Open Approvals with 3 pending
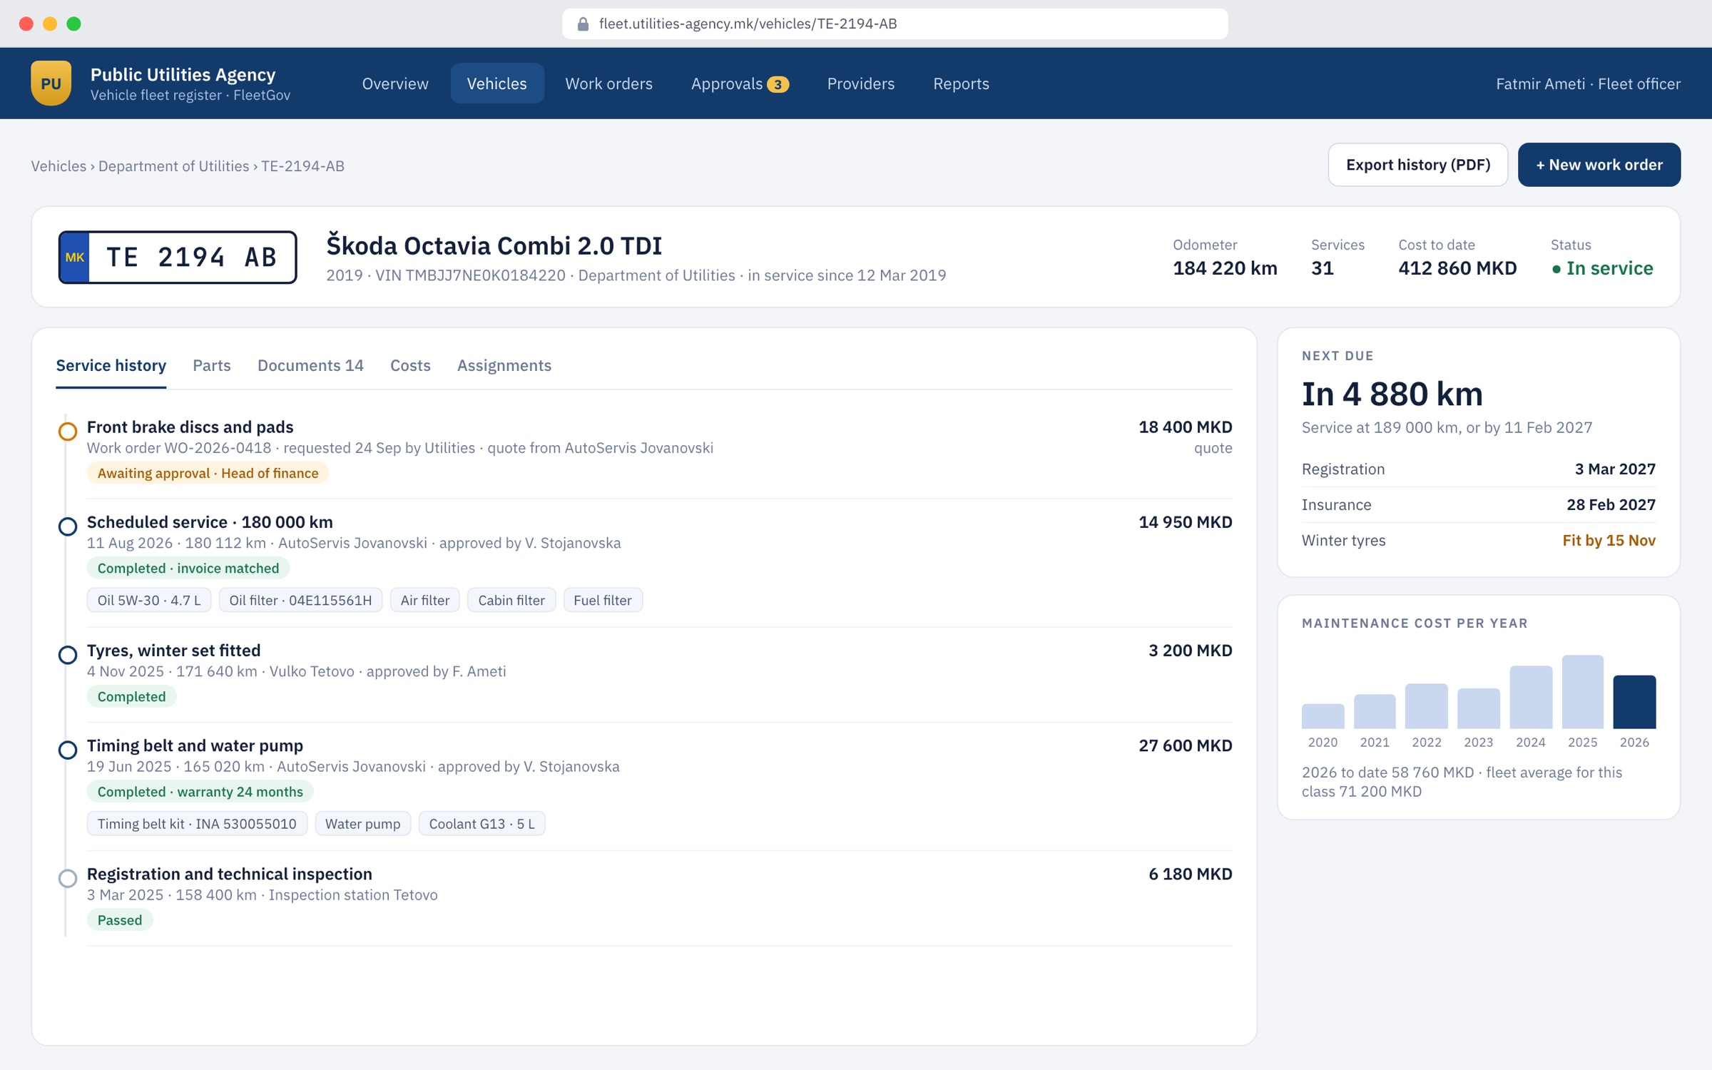 tap(740, 83)
